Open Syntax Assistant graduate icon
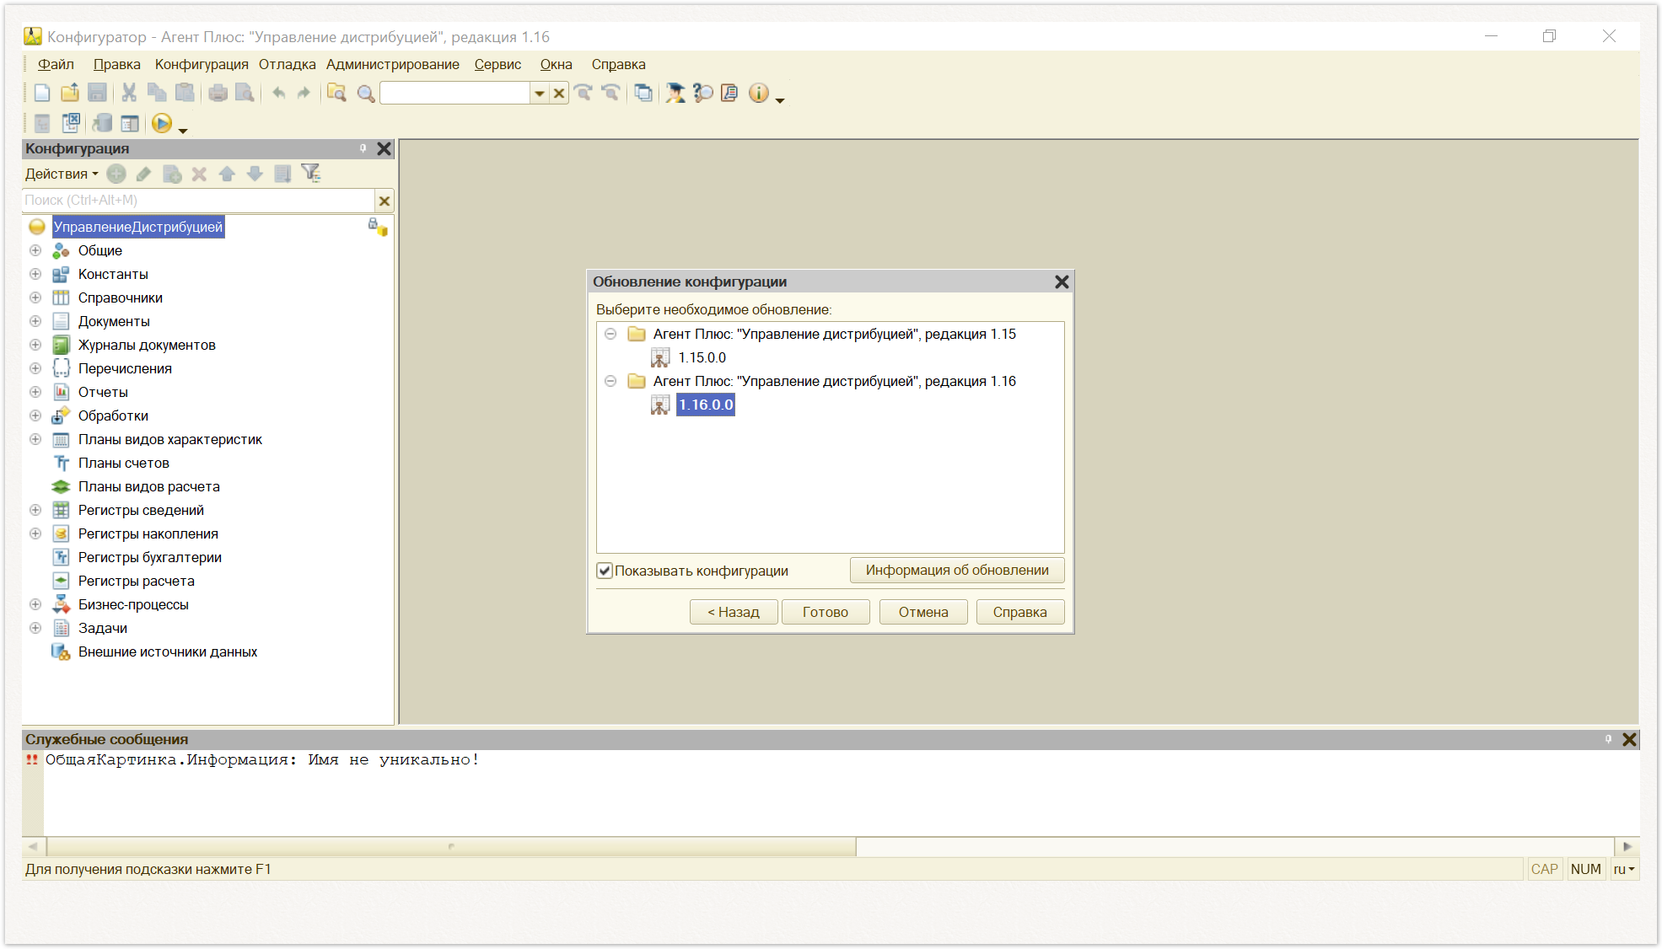The height and width of the screenshot is (949, 1662). pos(675,94)
